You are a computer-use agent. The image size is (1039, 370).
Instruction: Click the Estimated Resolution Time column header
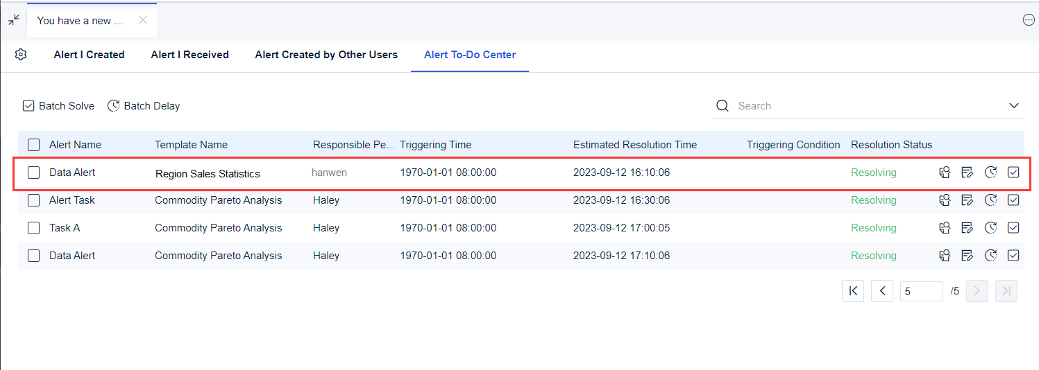tap(635, 145)
